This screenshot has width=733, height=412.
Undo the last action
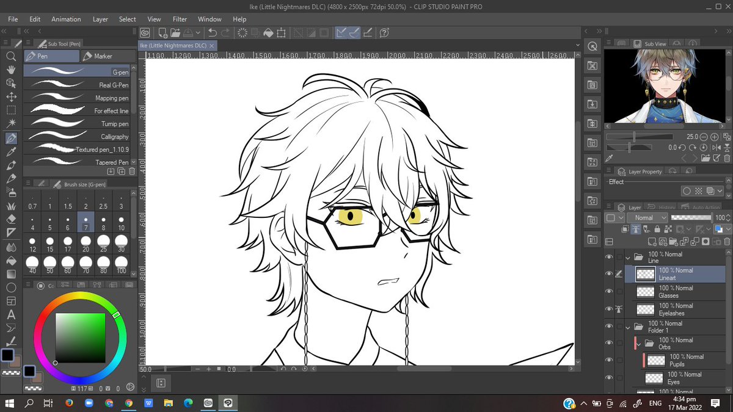pos(212,33)
